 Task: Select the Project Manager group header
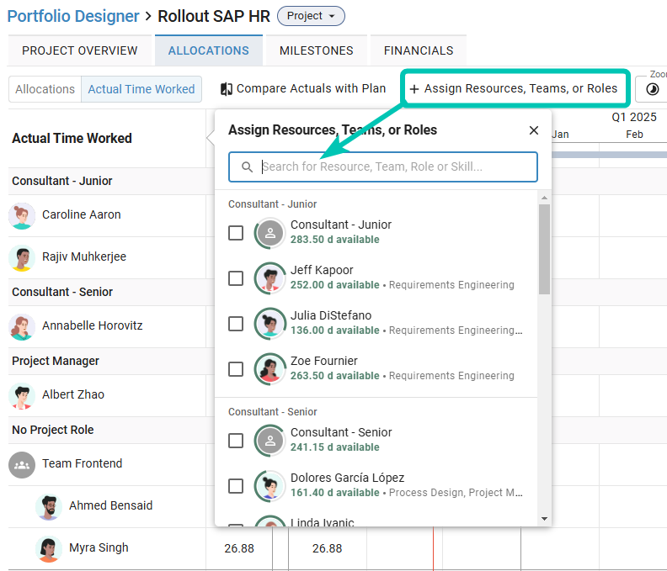(56, 361)
